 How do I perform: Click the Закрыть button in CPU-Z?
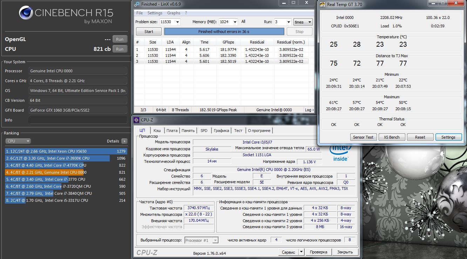[x=345, y=252]
